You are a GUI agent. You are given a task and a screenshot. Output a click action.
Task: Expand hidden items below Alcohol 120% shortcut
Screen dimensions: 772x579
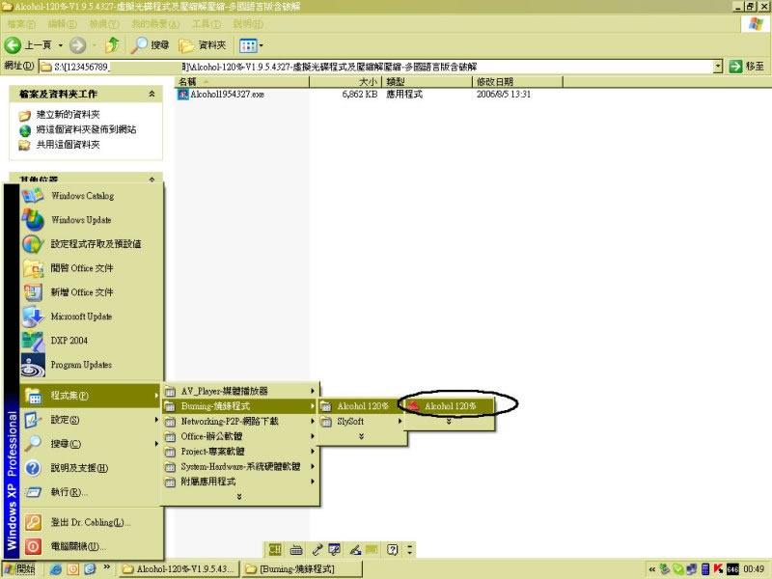449,422
